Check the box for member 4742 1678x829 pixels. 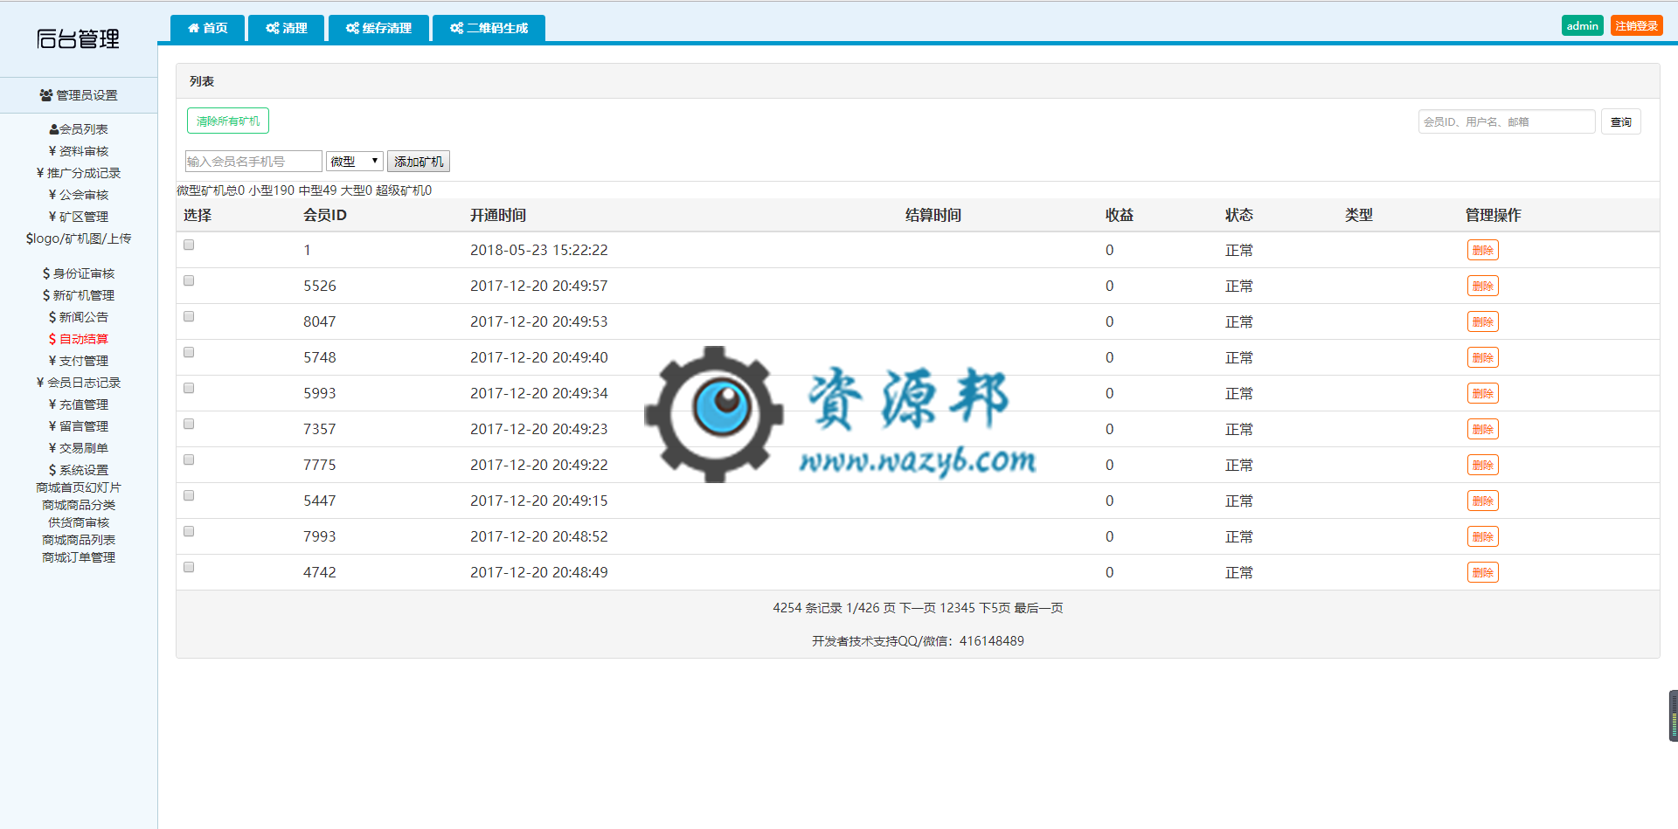189,567
